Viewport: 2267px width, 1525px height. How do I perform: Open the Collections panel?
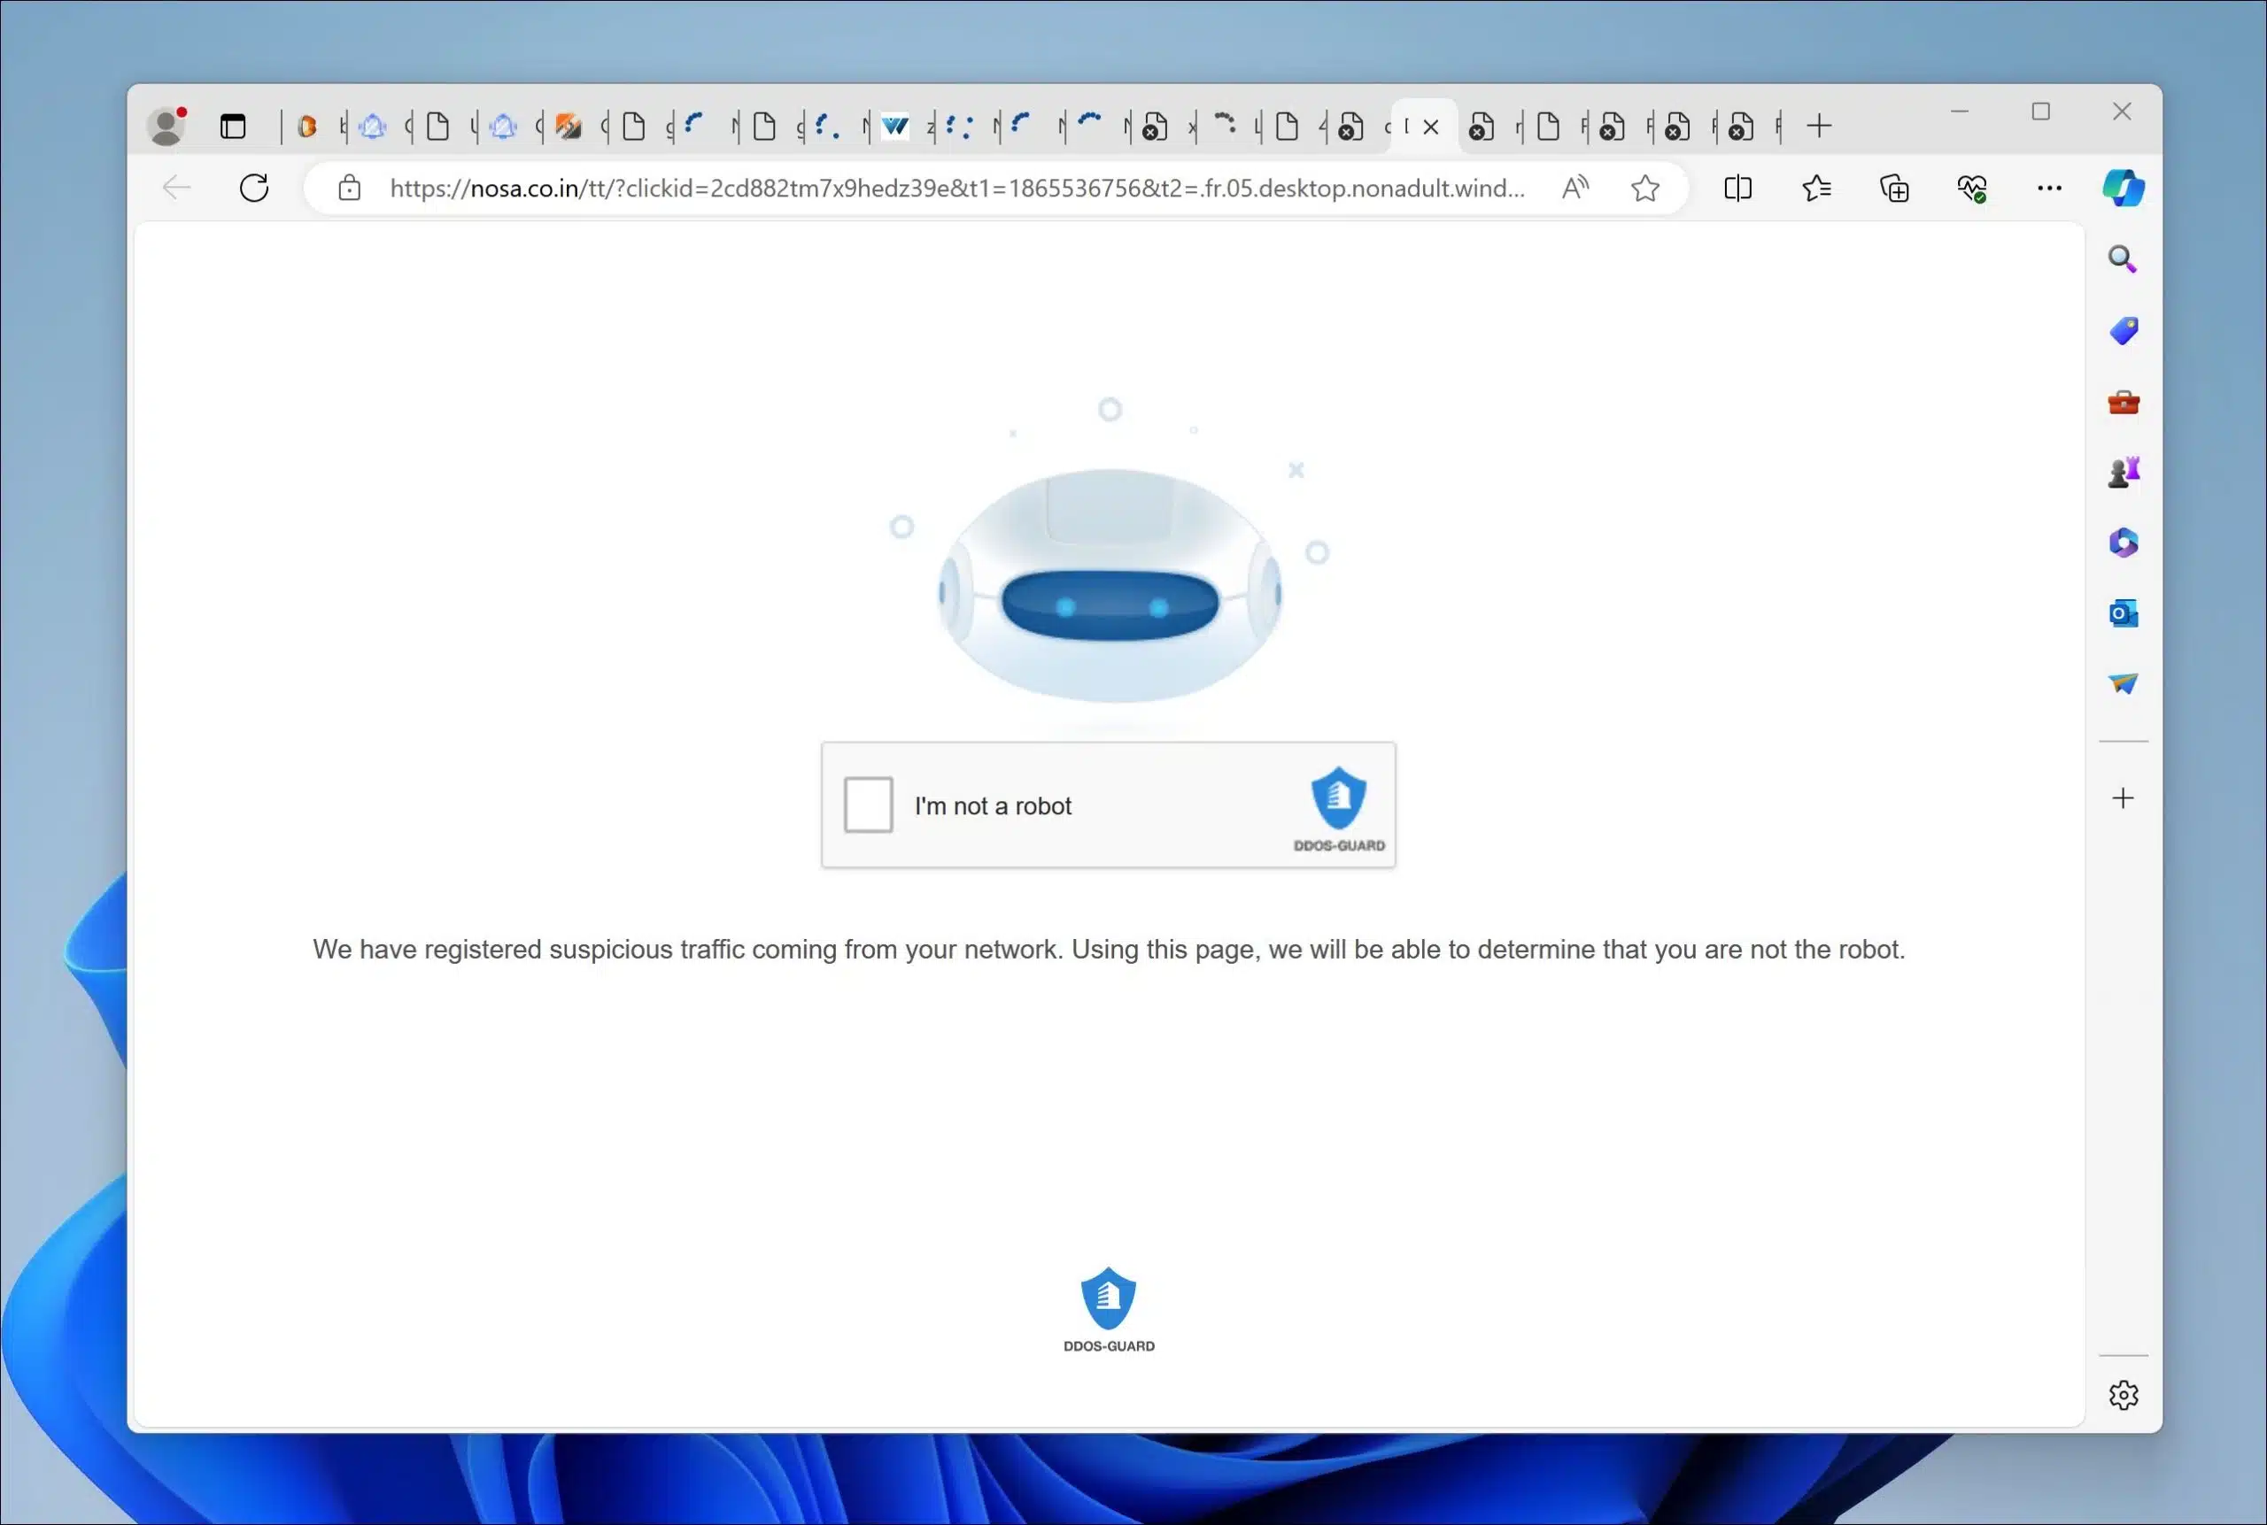[x=1893, y=188]
